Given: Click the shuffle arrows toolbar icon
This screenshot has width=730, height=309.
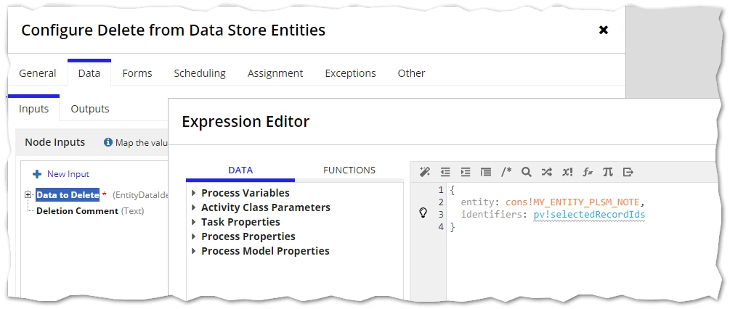Looking at the screenshot, I should (546, 172).
